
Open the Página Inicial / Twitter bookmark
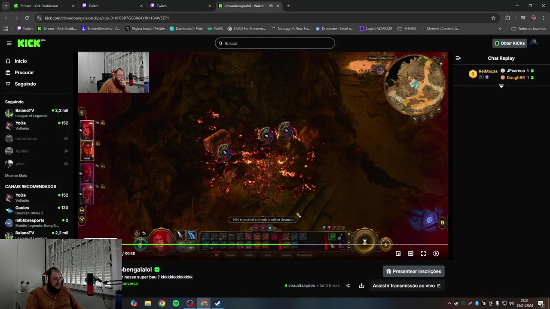point(145,29)
